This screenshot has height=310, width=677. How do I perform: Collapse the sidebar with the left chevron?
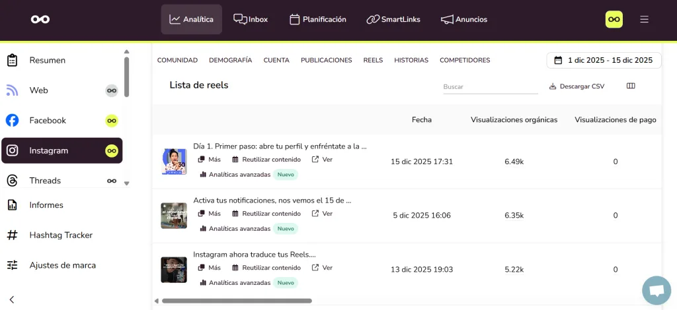12,299
